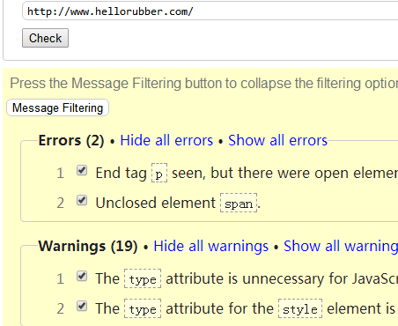Click the Check button

(x=45, y=38)
